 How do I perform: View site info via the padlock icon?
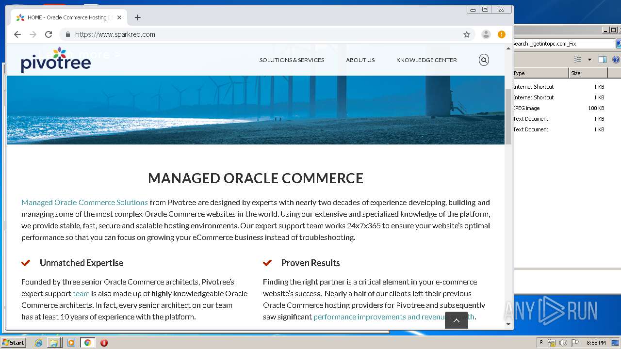(68, 34)
